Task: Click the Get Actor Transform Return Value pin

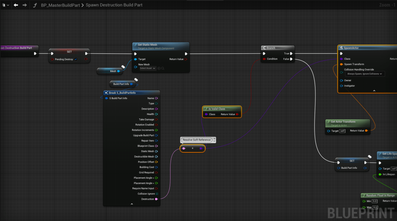Action: click(366, 131)
